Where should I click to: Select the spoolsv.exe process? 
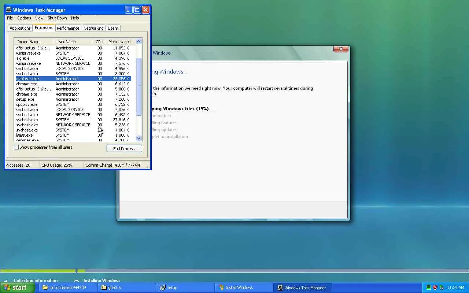tap(73, 104)
